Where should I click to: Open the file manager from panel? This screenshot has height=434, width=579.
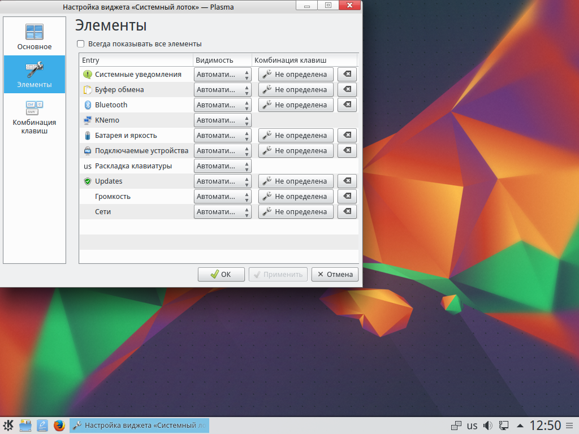25,426
